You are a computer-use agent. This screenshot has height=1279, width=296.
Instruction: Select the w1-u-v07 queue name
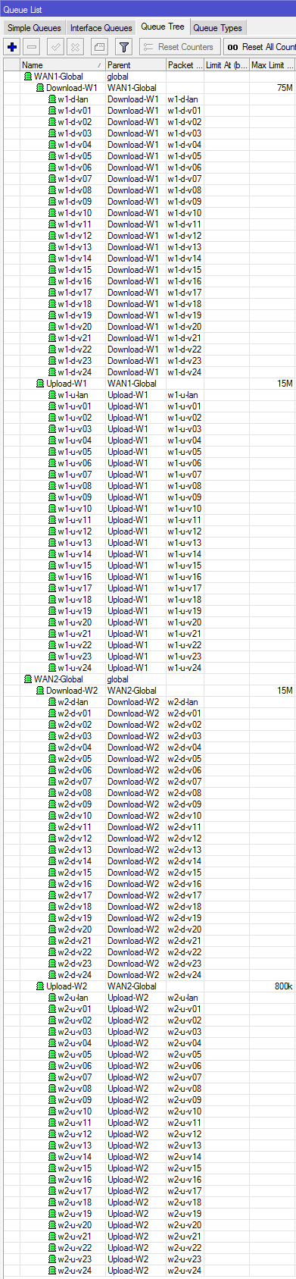tap(75, 475)
